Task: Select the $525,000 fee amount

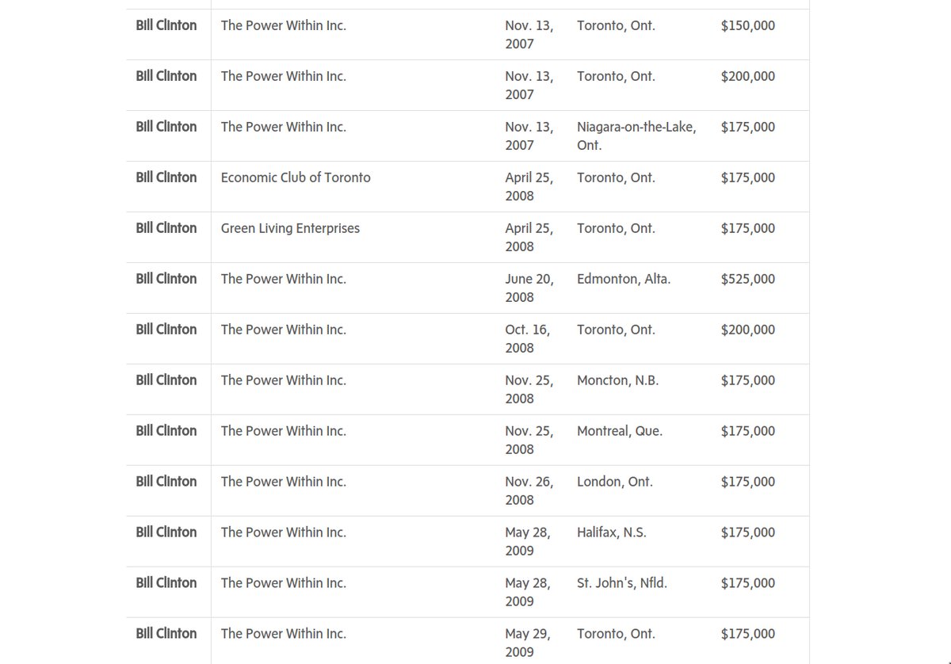Action: pyautogui.click(x=747, y=279)
